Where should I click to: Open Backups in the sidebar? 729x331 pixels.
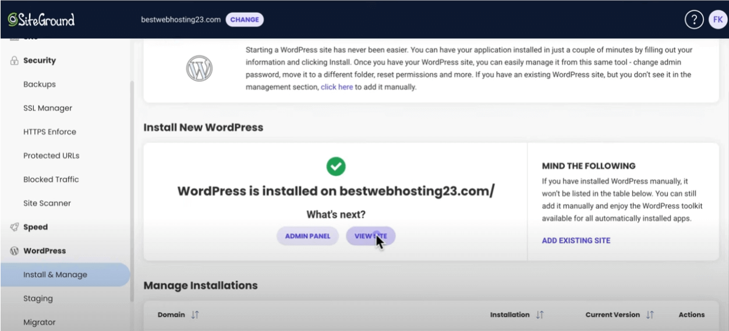click(x=40, y=84)
